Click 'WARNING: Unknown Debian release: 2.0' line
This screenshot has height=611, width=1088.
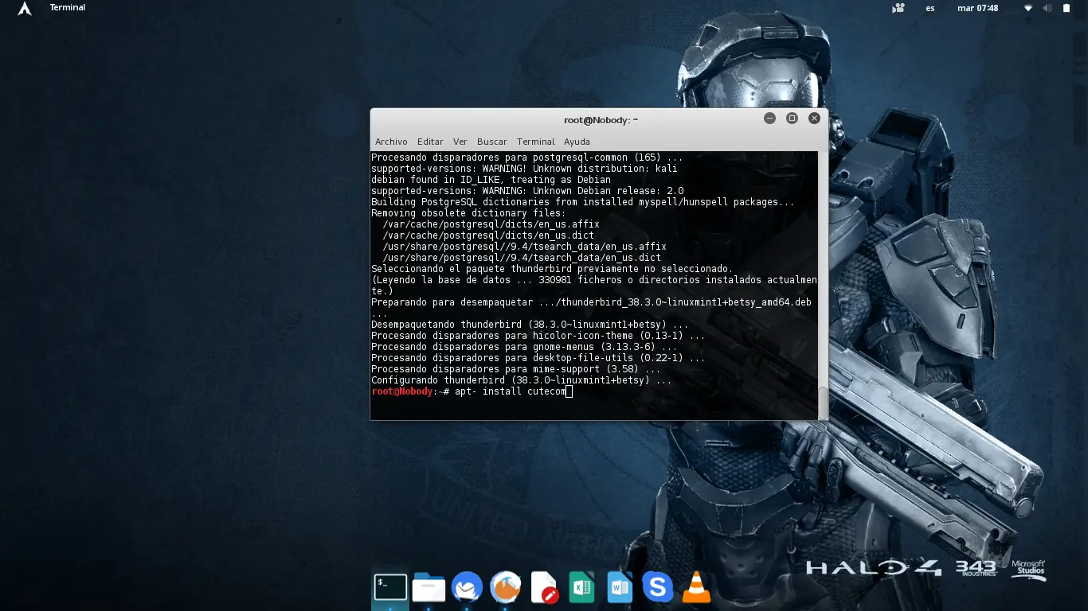527,191
